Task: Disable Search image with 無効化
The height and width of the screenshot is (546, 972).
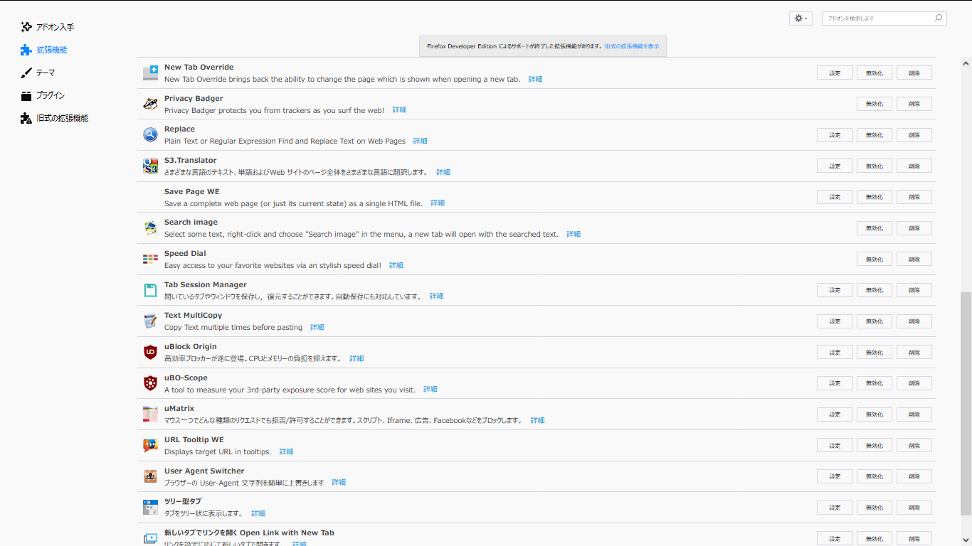Action: tap(875, 228)
